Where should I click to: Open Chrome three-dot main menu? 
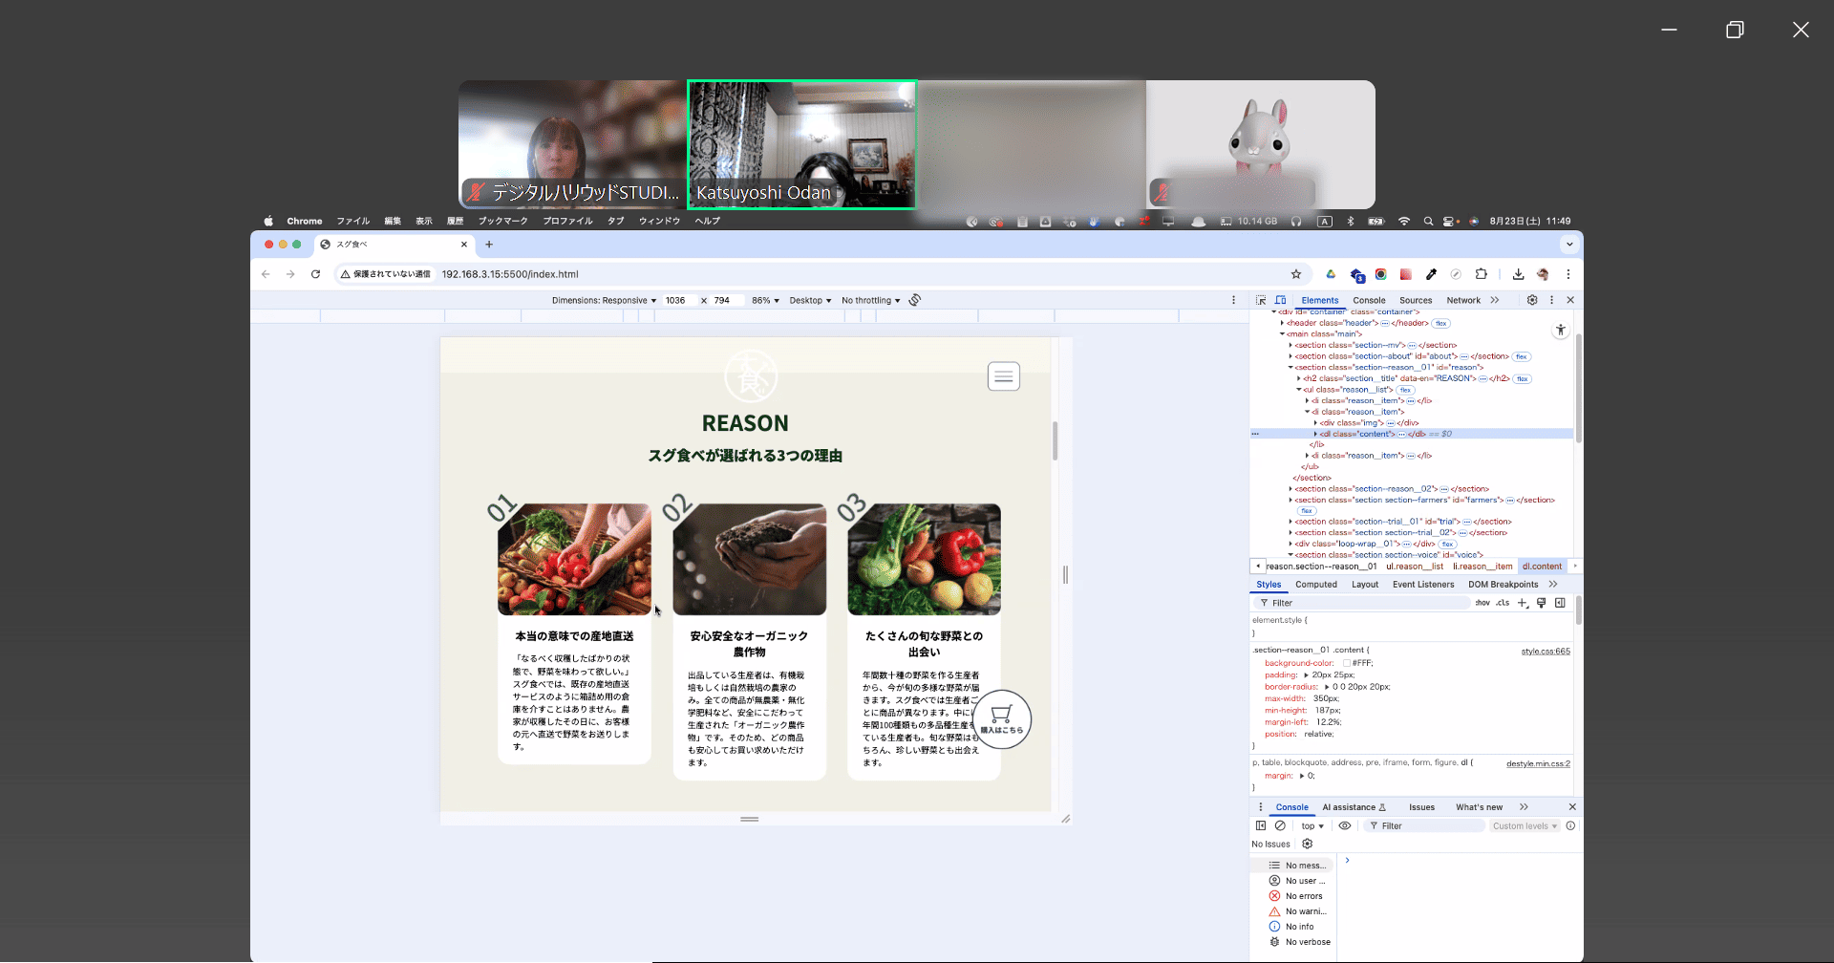(1567, 274)
